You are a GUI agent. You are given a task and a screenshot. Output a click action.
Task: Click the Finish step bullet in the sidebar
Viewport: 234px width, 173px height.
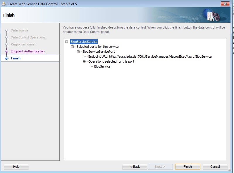(x=7, y=58)
